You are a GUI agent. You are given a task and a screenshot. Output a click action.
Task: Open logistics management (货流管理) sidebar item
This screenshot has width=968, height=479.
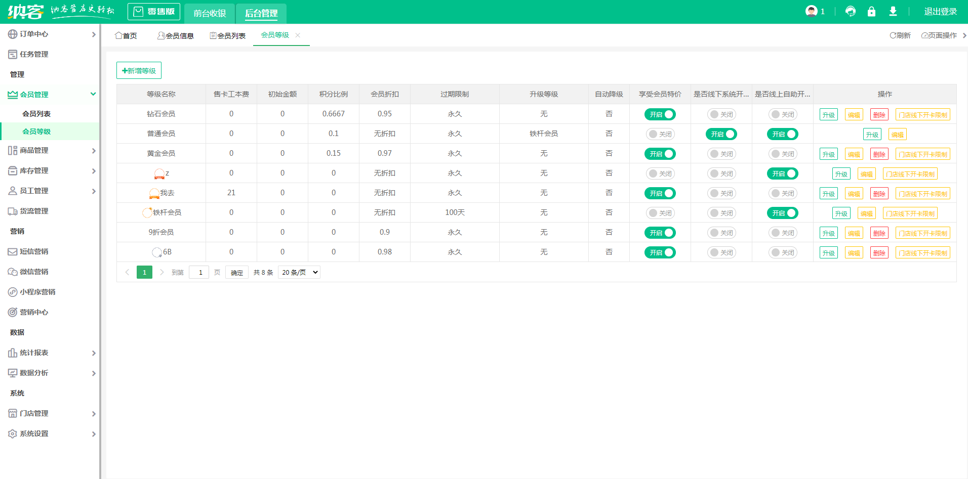34,211
